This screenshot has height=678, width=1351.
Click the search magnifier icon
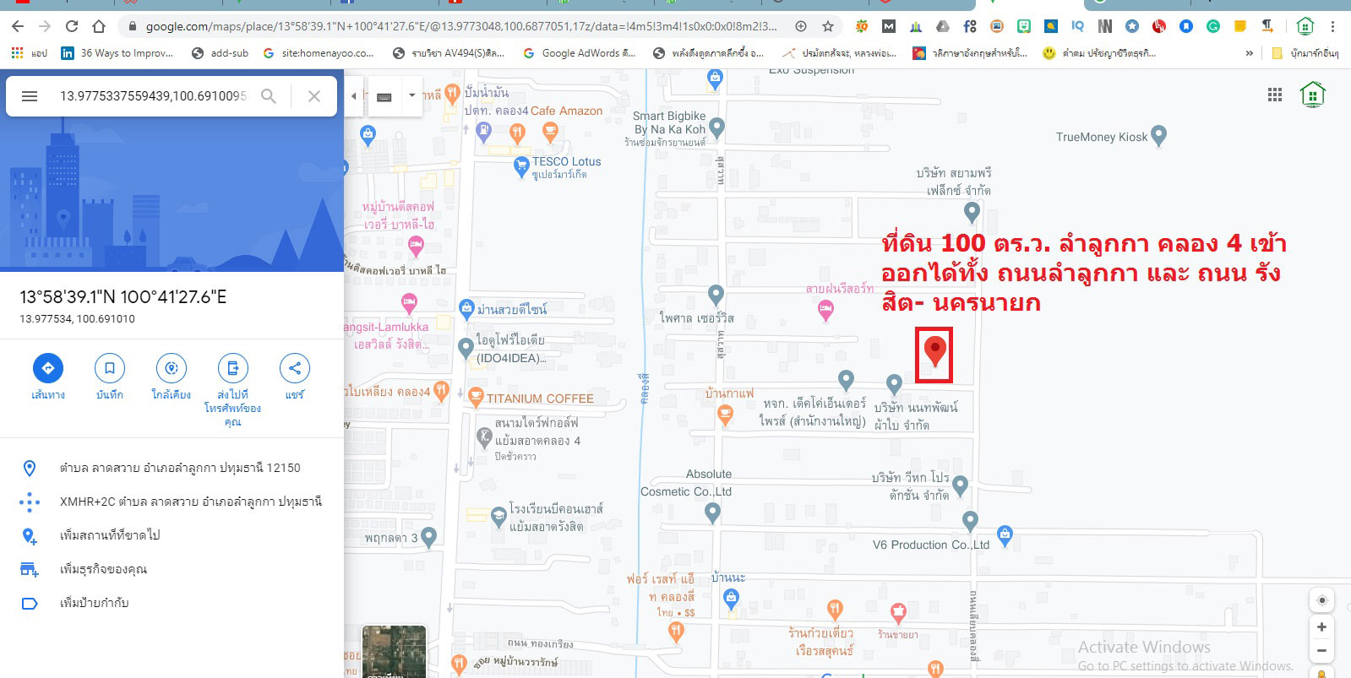point(268,96)
